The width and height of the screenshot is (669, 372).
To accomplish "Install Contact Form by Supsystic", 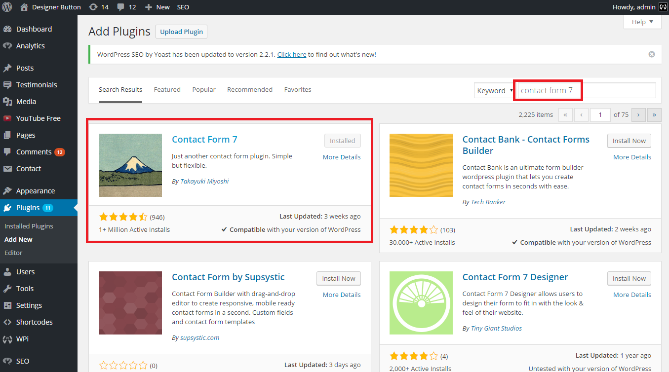I will (339, 278).
